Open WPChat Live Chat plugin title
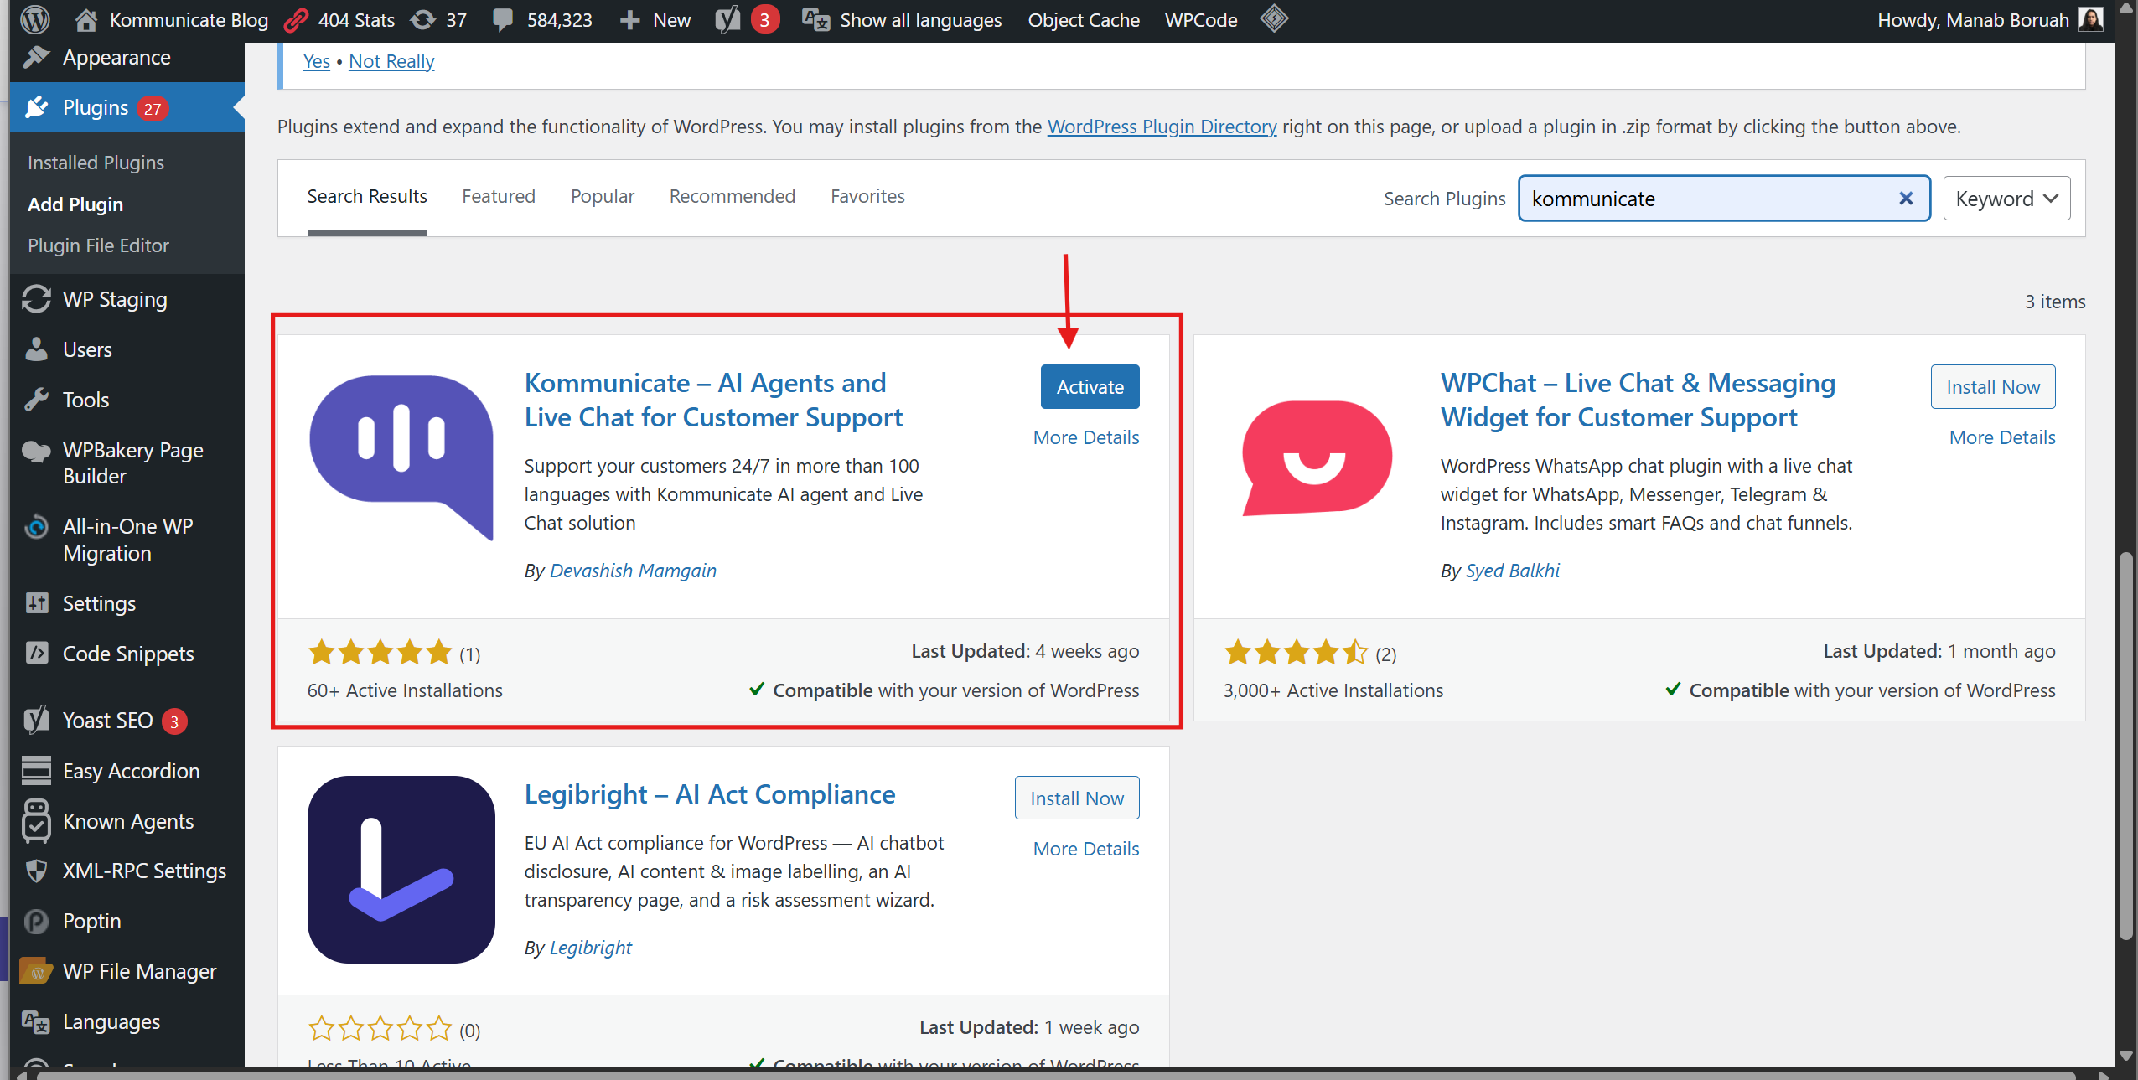 (1638, 400)
